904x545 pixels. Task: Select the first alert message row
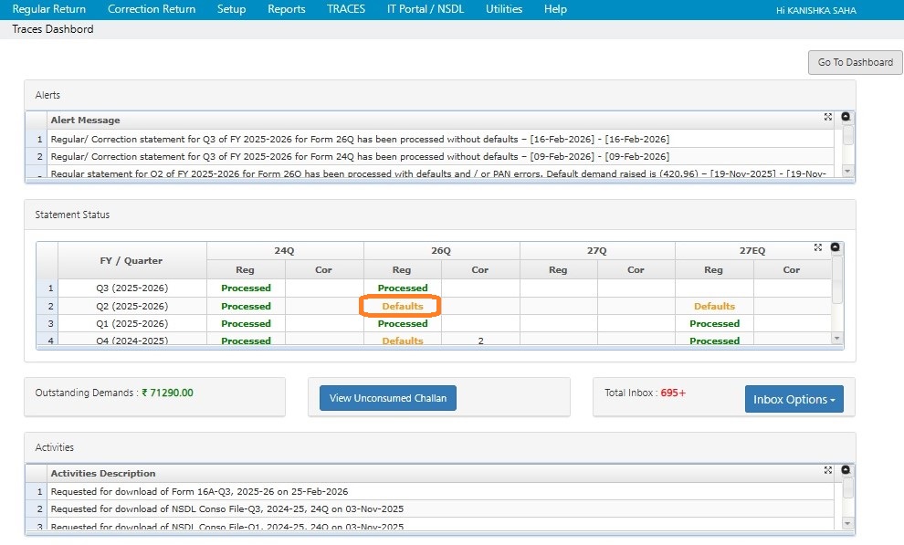[x=360, y=139]
